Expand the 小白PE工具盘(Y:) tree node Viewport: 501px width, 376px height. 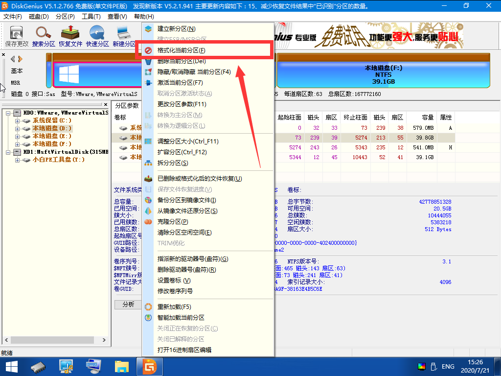pyautogui.click(x=18, y=160)
